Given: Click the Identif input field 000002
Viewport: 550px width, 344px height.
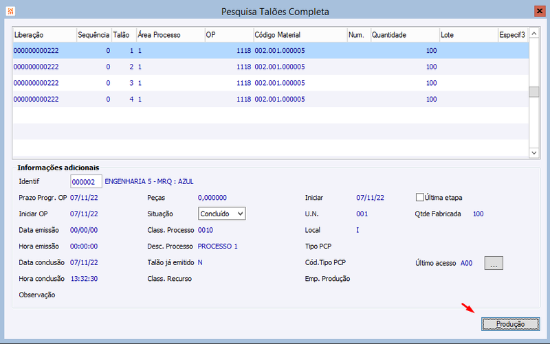Looking at the screenshot, I should coord(87,182).
